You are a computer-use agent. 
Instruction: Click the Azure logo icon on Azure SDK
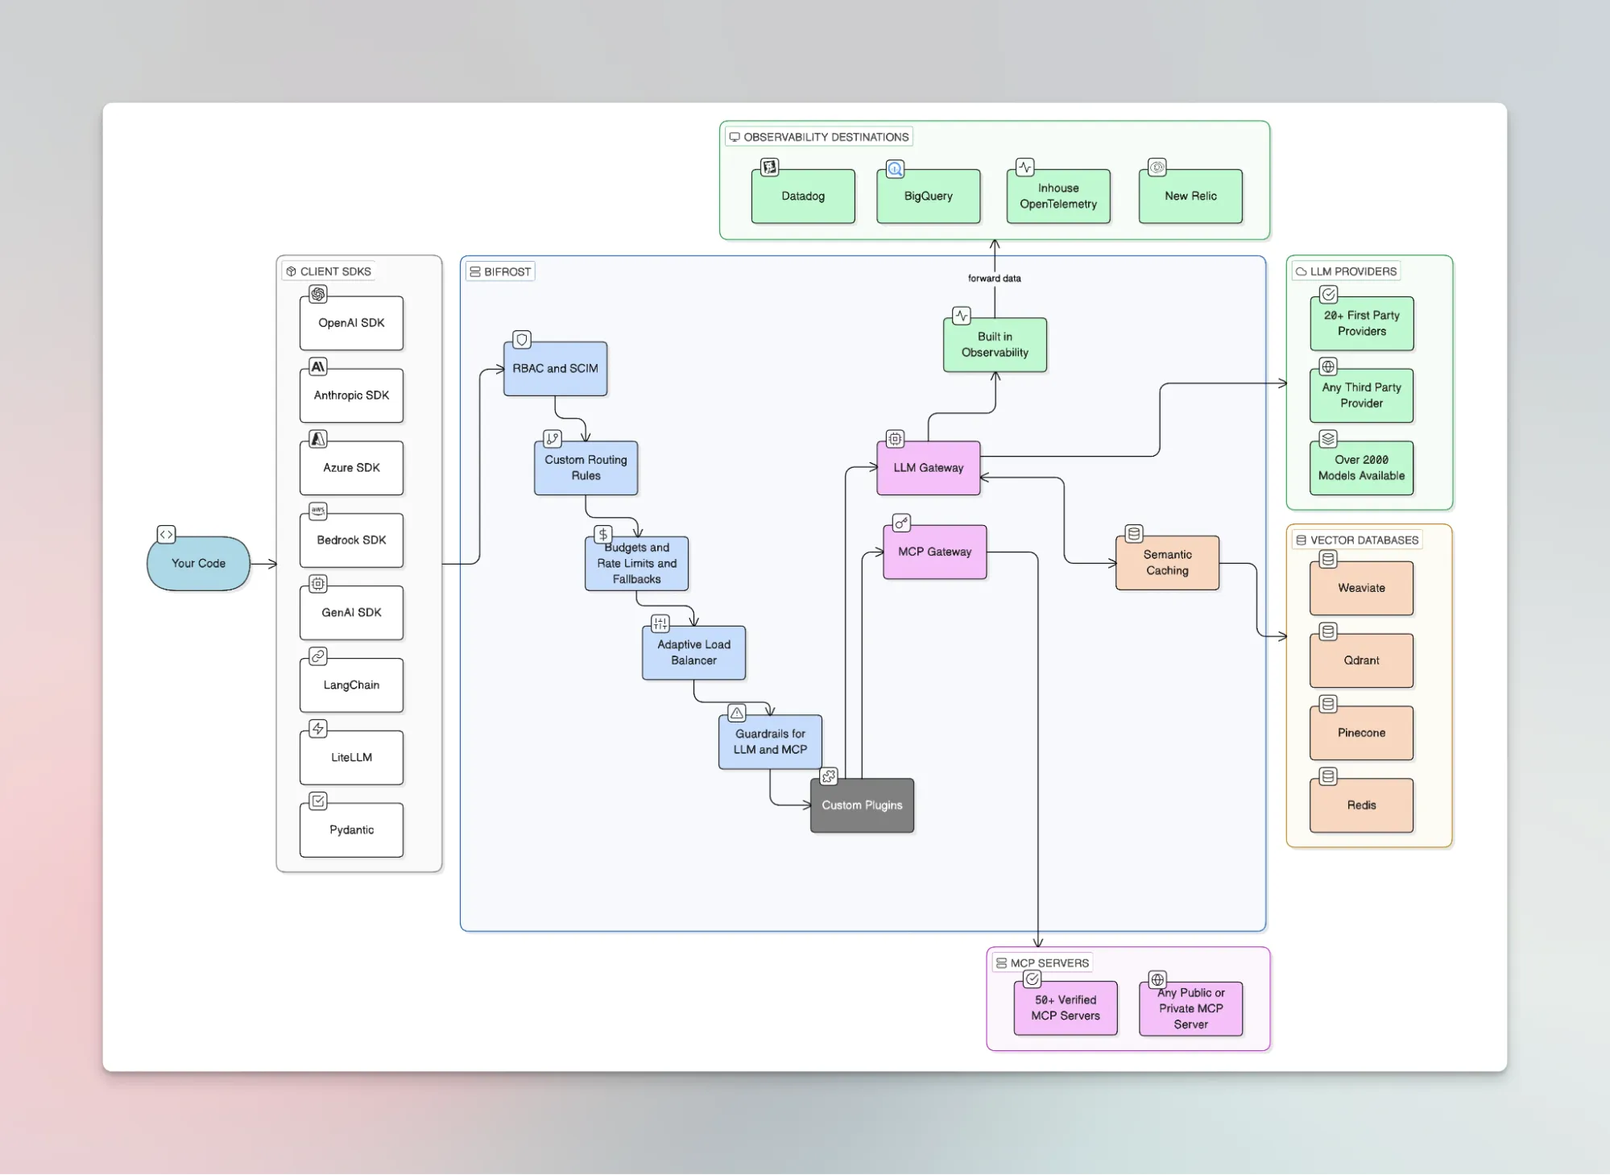[x=318, y=439]
